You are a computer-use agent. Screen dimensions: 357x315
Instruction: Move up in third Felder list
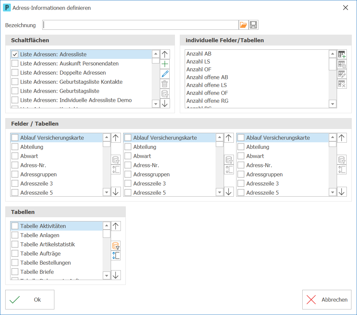tap(342, 138)
